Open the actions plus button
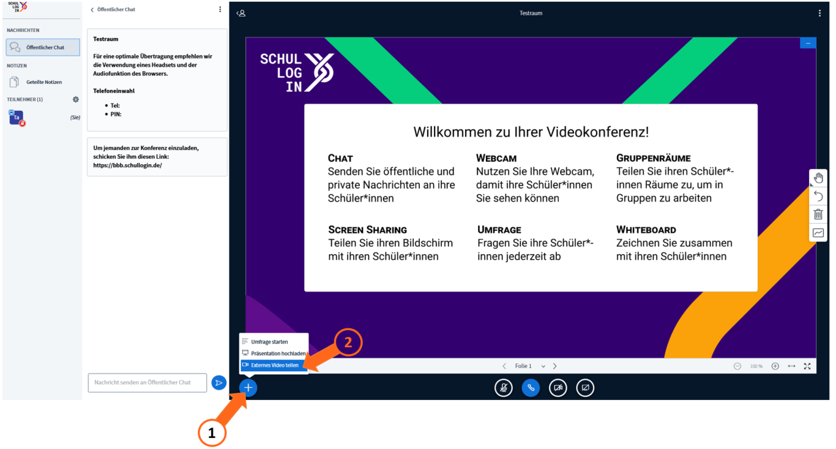This screenshot has width=836, height=449. tap(248, 388)
